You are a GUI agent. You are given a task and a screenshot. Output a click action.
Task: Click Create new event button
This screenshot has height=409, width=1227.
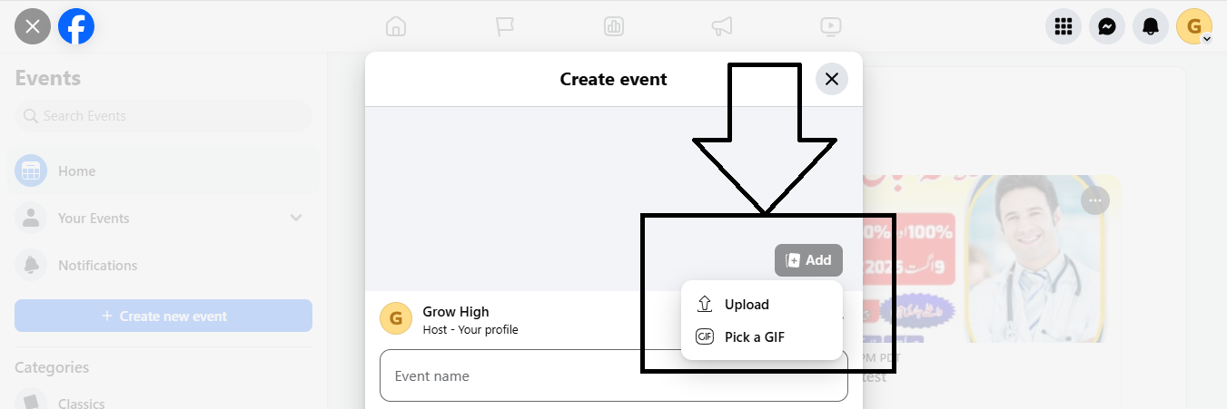coord(163,316)
